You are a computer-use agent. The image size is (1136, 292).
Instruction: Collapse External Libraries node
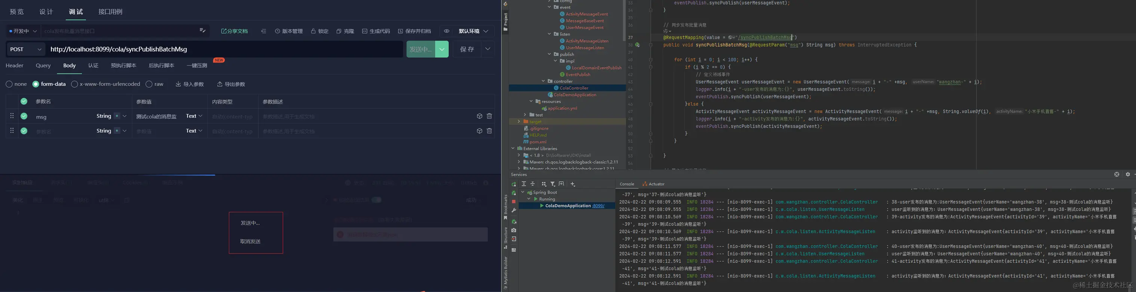point(513,149)
